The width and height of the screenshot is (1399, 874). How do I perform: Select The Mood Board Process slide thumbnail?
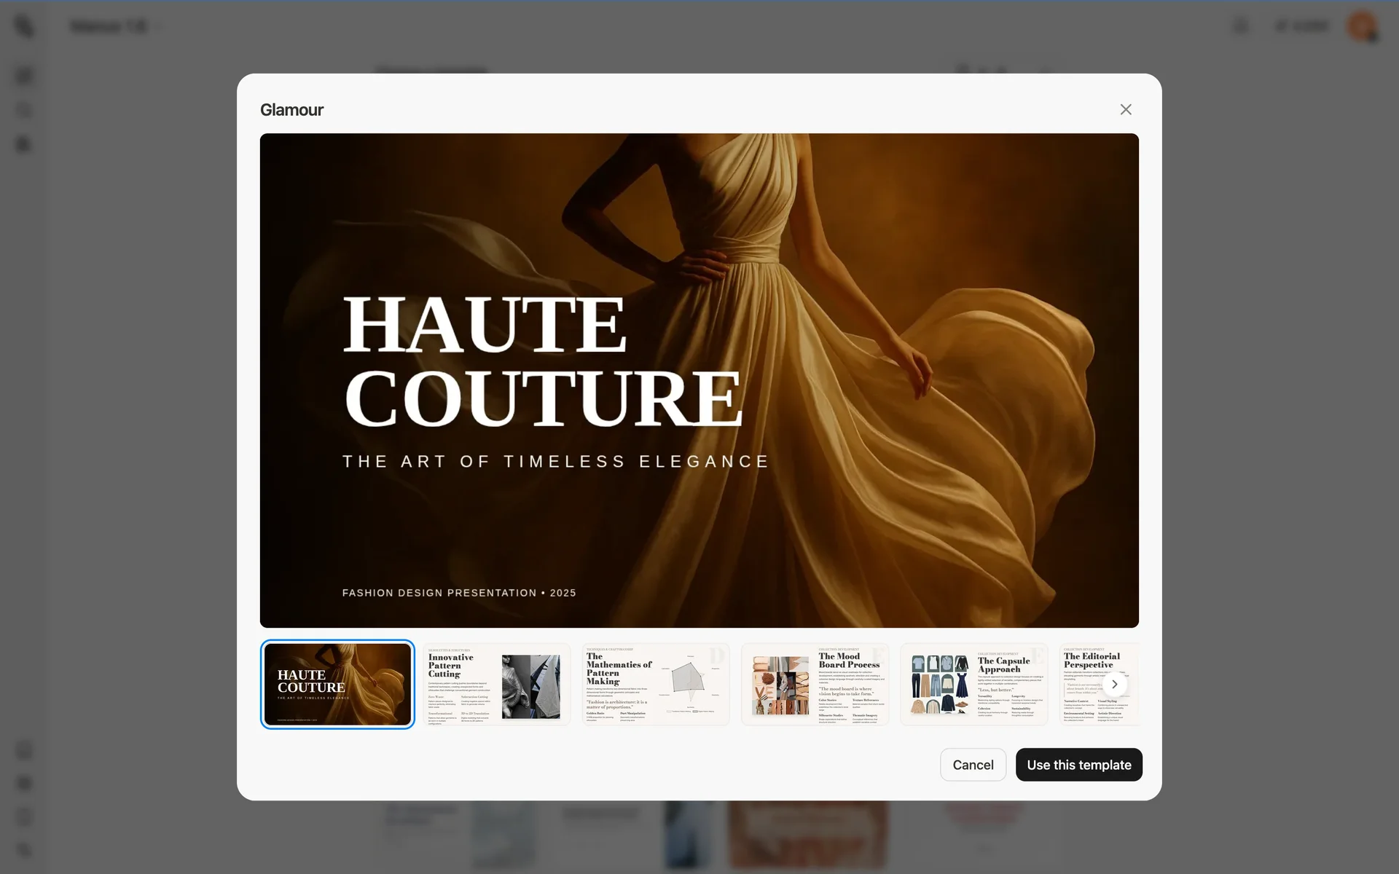815,684
